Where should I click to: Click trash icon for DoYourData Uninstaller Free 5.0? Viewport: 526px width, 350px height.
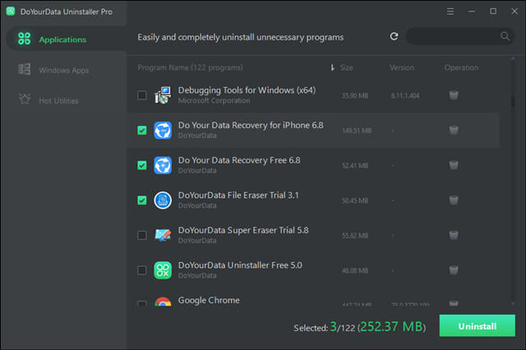pos(454,269)
